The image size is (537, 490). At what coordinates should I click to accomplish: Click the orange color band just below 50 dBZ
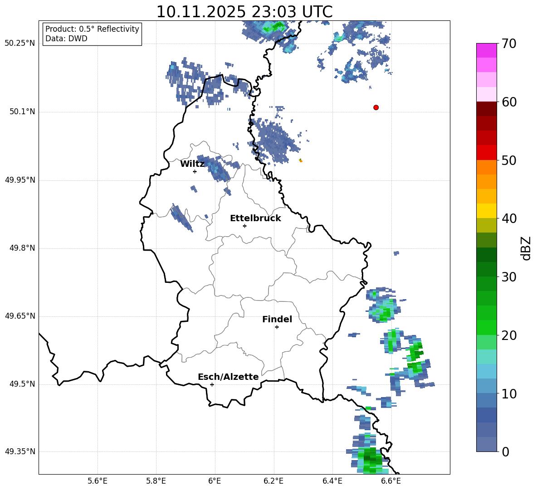coord(486,167)
